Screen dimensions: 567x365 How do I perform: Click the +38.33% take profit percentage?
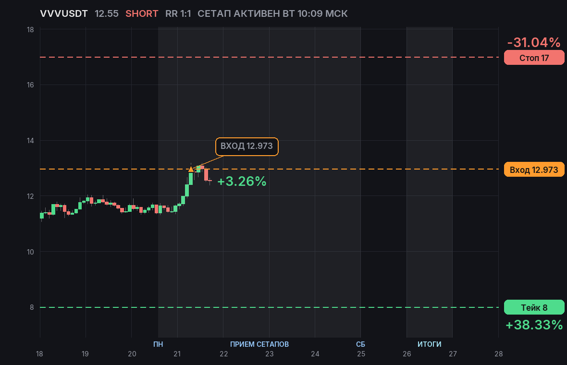(534, 325)
